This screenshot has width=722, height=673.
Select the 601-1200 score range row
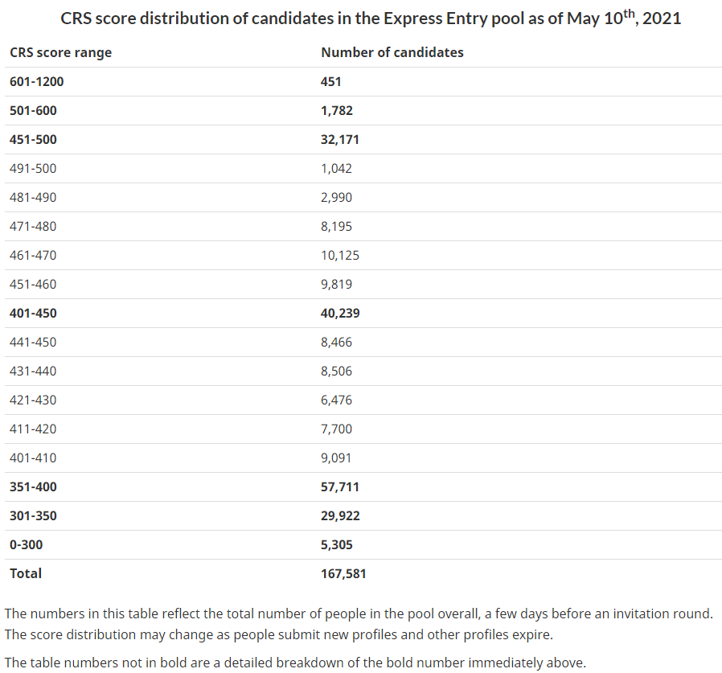(36, 81)
